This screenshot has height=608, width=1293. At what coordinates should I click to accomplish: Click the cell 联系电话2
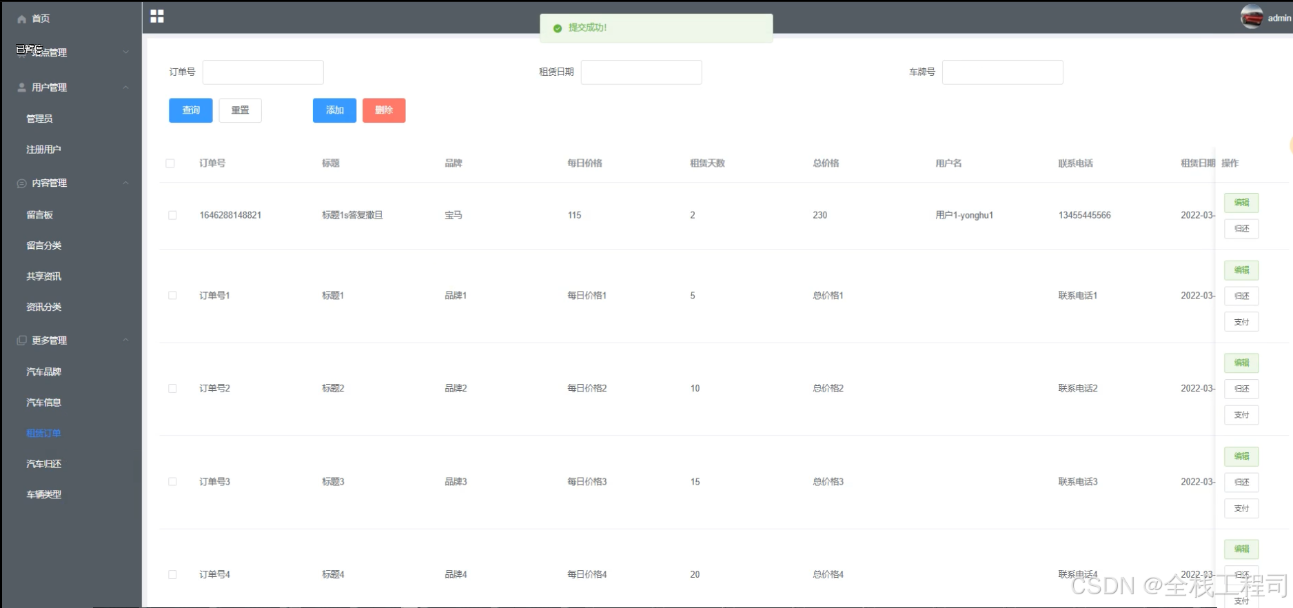1078,388
